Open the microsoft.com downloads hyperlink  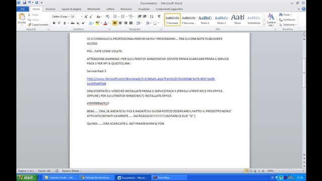coord(151,81)
